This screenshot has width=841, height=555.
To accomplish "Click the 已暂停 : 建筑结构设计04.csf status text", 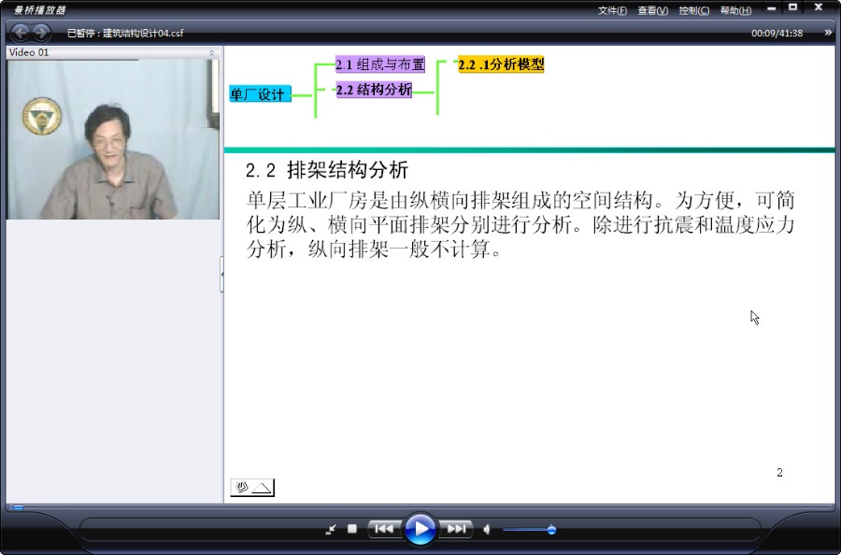I will (x=125, y=34).
